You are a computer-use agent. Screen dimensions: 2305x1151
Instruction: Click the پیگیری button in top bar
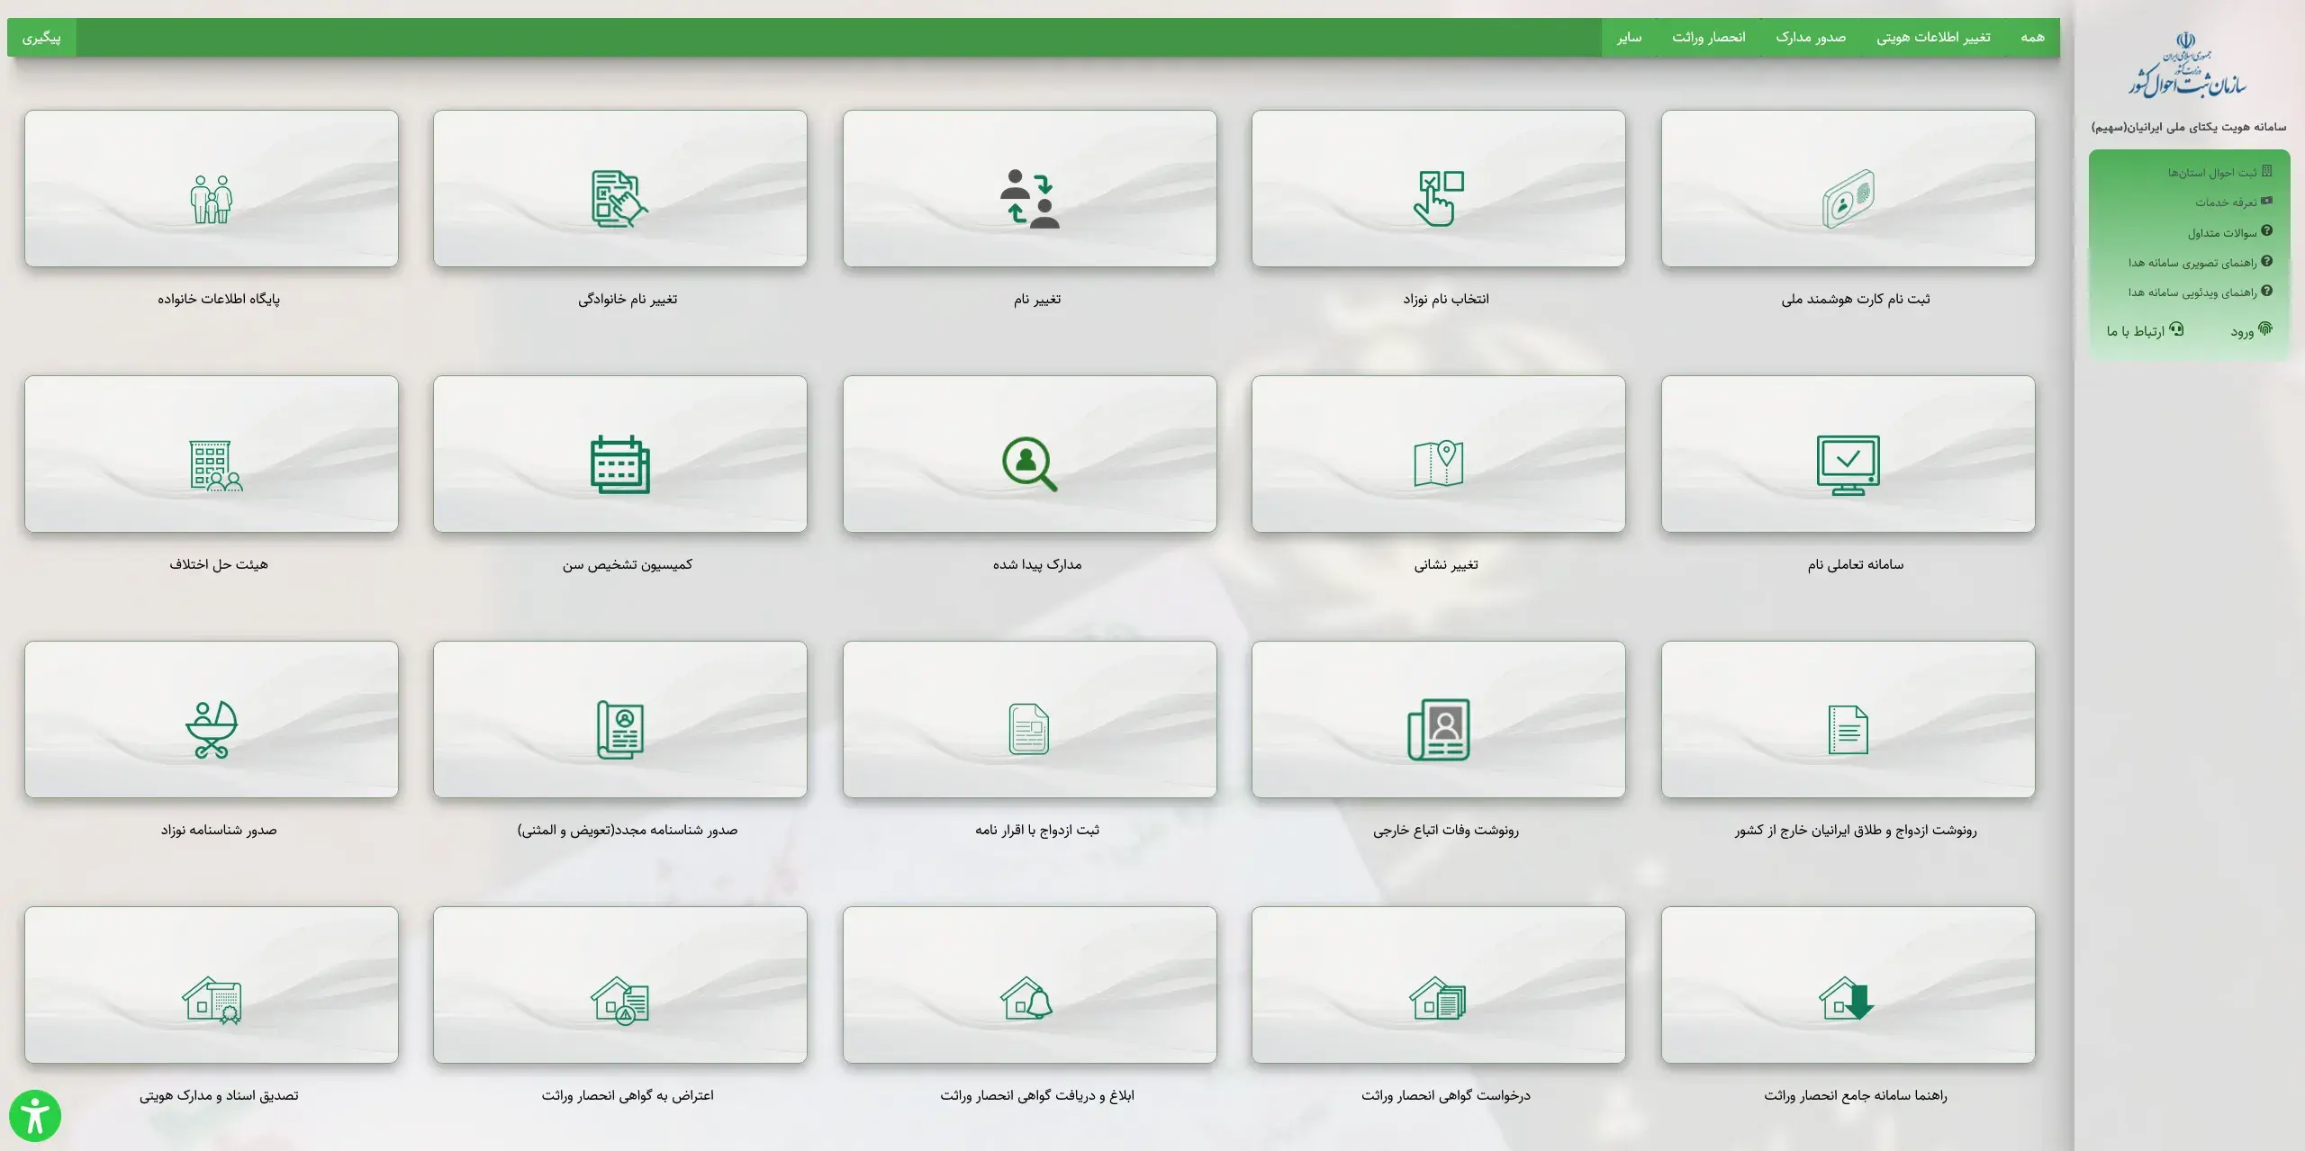click(41, 38)
